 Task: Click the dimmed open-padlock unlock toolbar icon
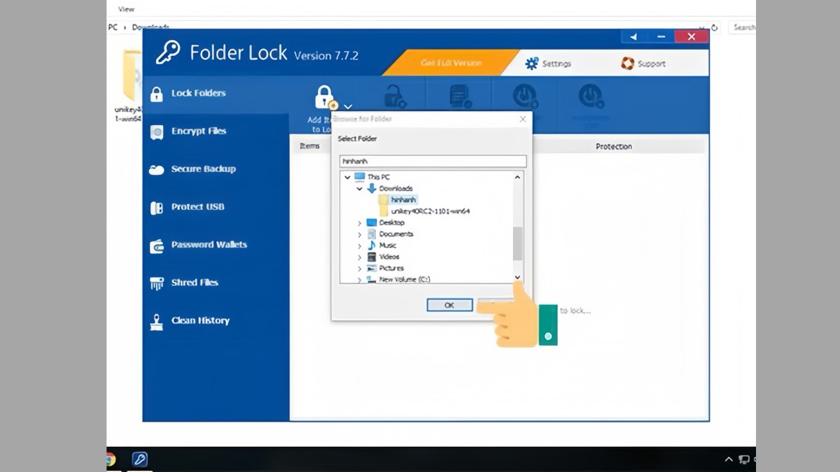pyautogui.click(x=395, y=96)
